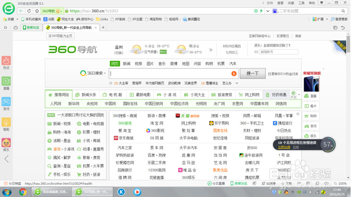Open Windows Start button
Screen dimensions: 351x197
7,192
